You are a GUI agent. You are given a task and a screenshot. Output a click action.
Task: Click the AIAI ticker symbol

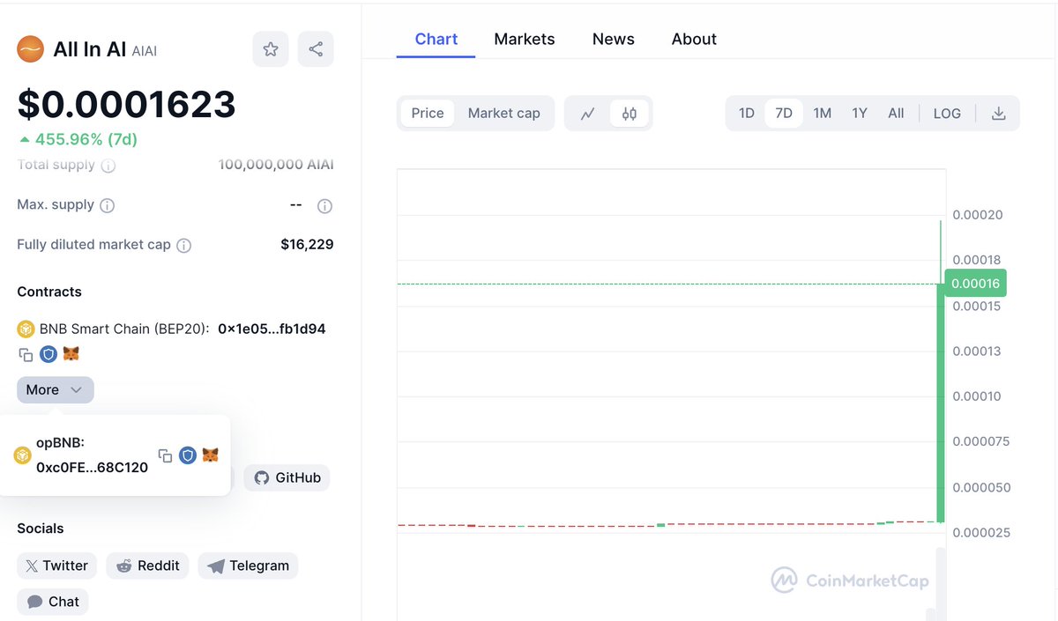(145, 52)
